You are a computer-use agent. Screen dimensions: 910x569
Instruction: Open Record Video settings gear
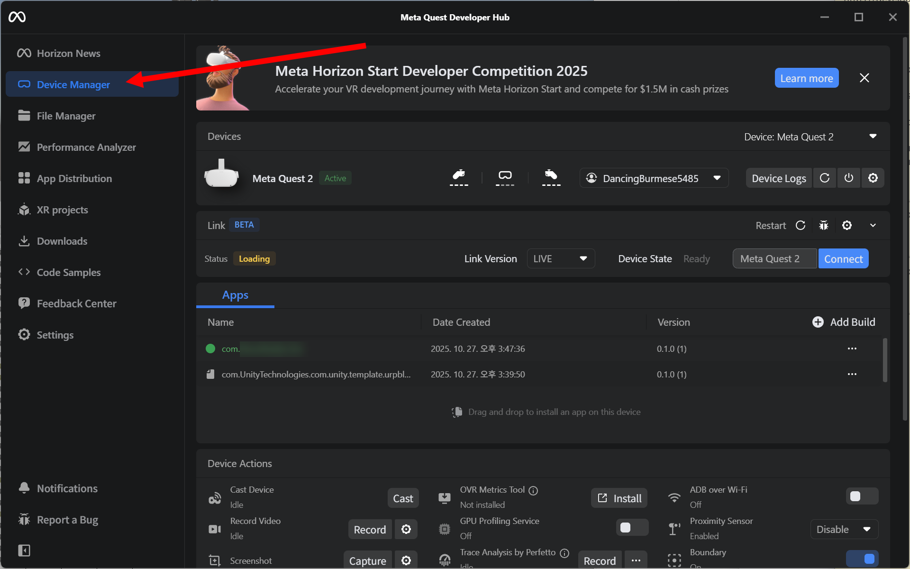(x=406, y=529)
